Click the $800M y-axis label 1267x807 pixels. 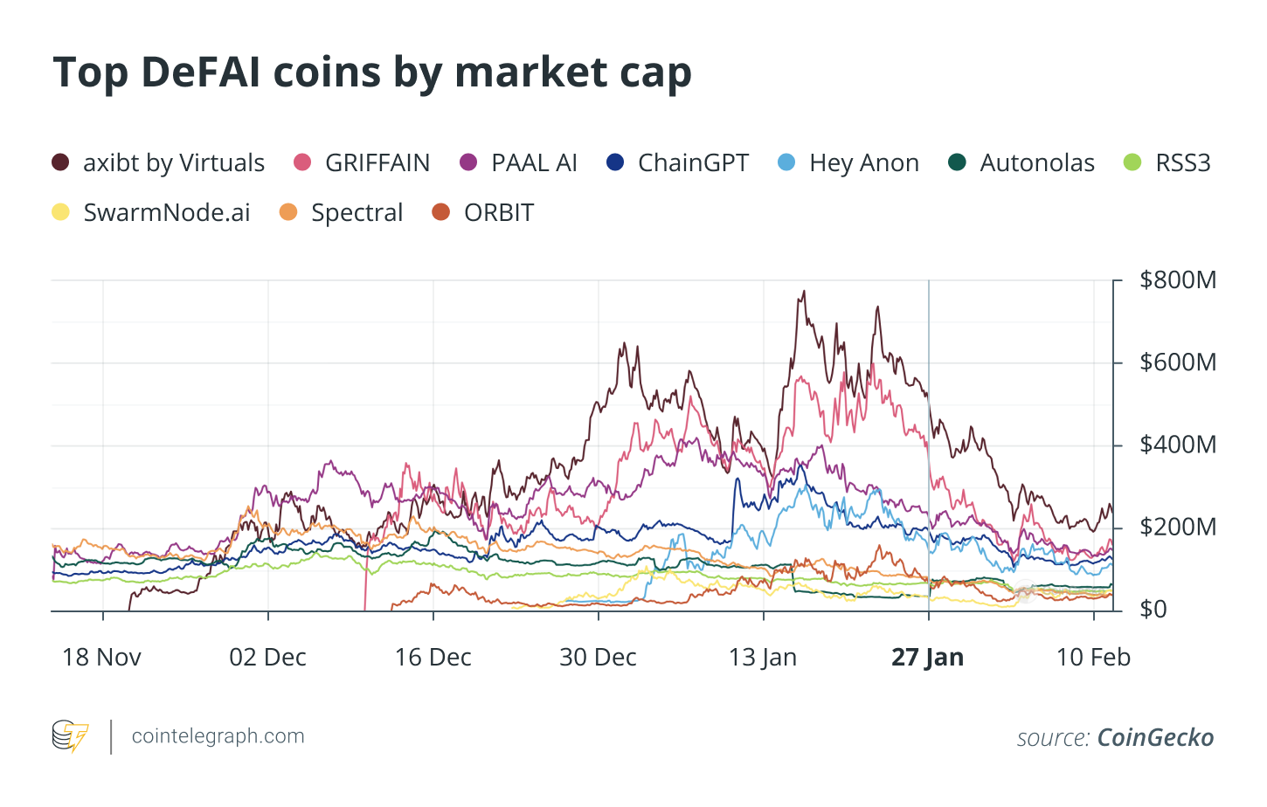[1177, 280]
